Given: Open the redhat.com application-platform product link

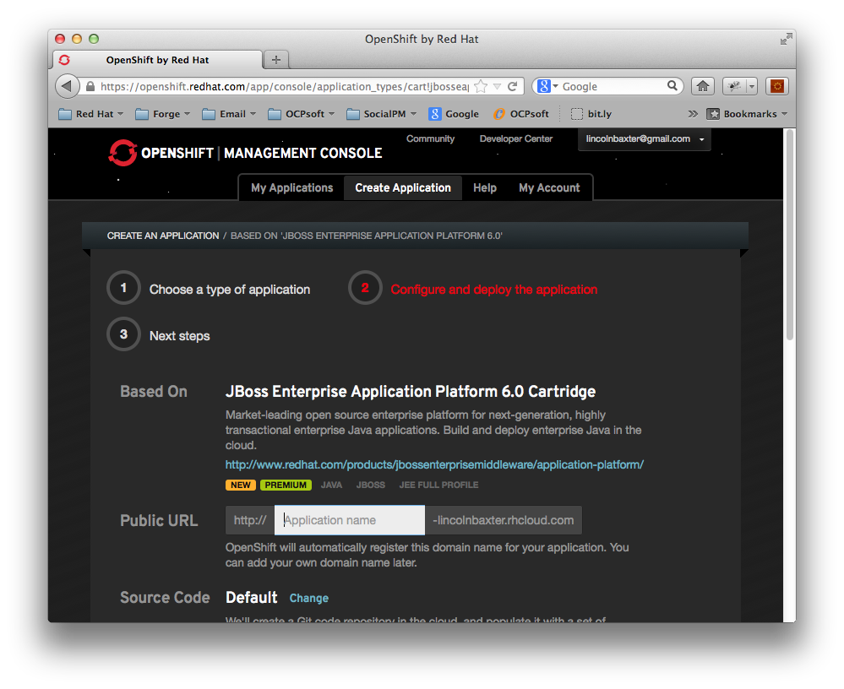Looking at the screenshot, I should 434,464.
